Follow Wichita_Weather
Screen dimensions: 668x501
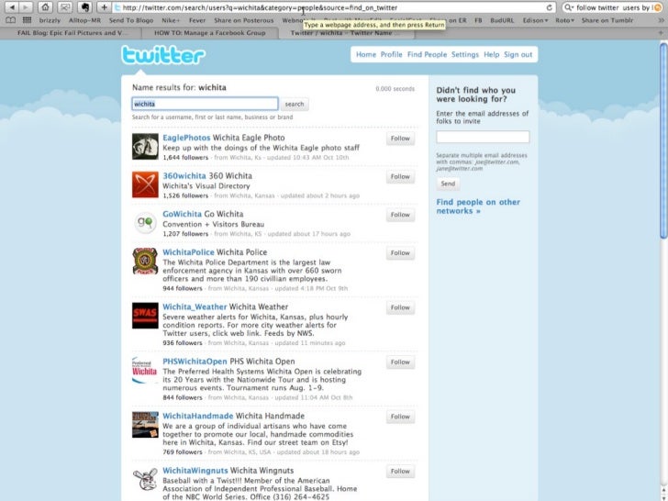click(400, 307)
